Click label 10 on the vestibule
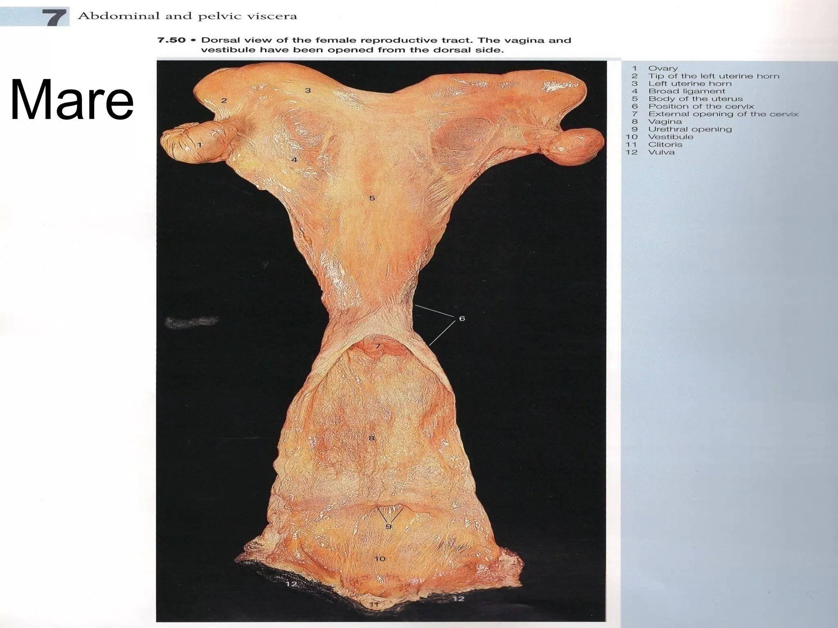Viewport: 838px width, 628px height. 380,558
